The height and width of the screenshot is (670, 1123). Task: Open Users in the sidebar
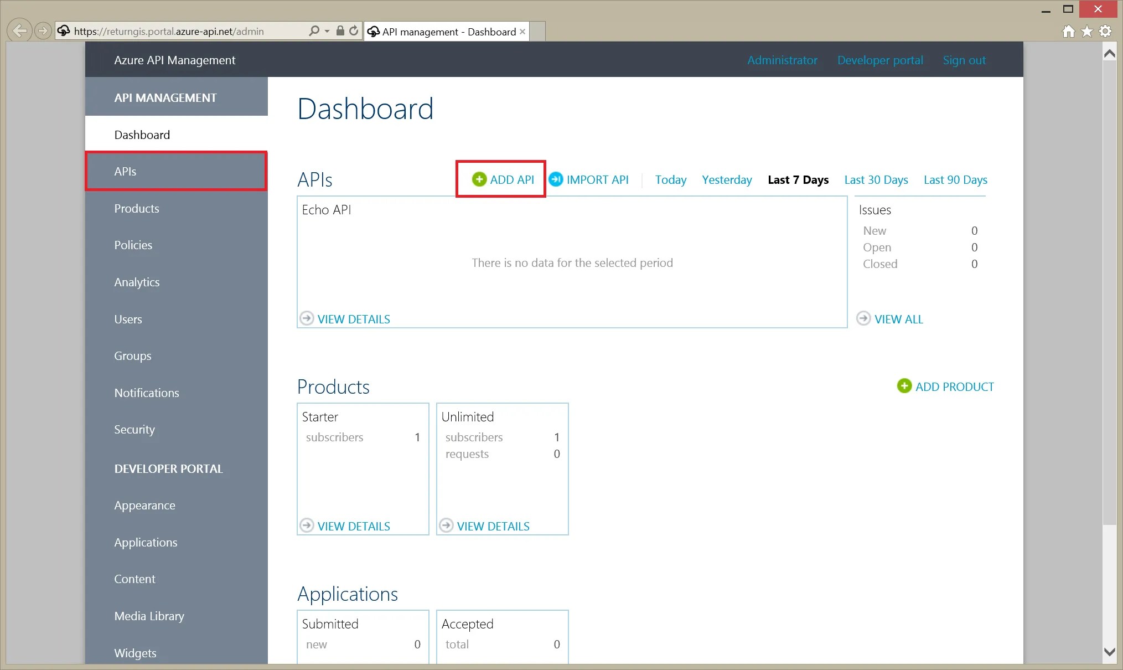tap(176, 319)
